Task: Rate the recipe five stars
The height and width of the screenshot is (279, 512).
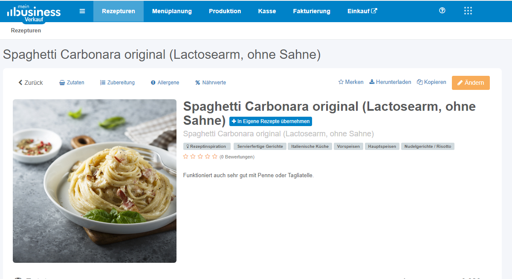Action: pyautogui.click(x=215, y=157)
